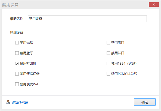Viewport: 161px width, 111px height.
Task: Check the 禁用便携WiFi option box
Action: tap(17, 84)
